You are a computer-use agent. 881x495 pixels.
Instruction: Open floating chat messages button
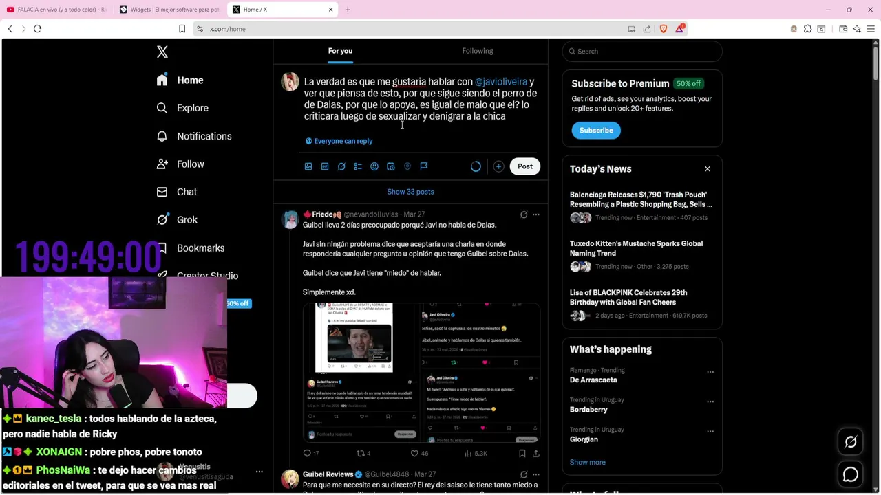pyautogui.click(x=851, y=475)
